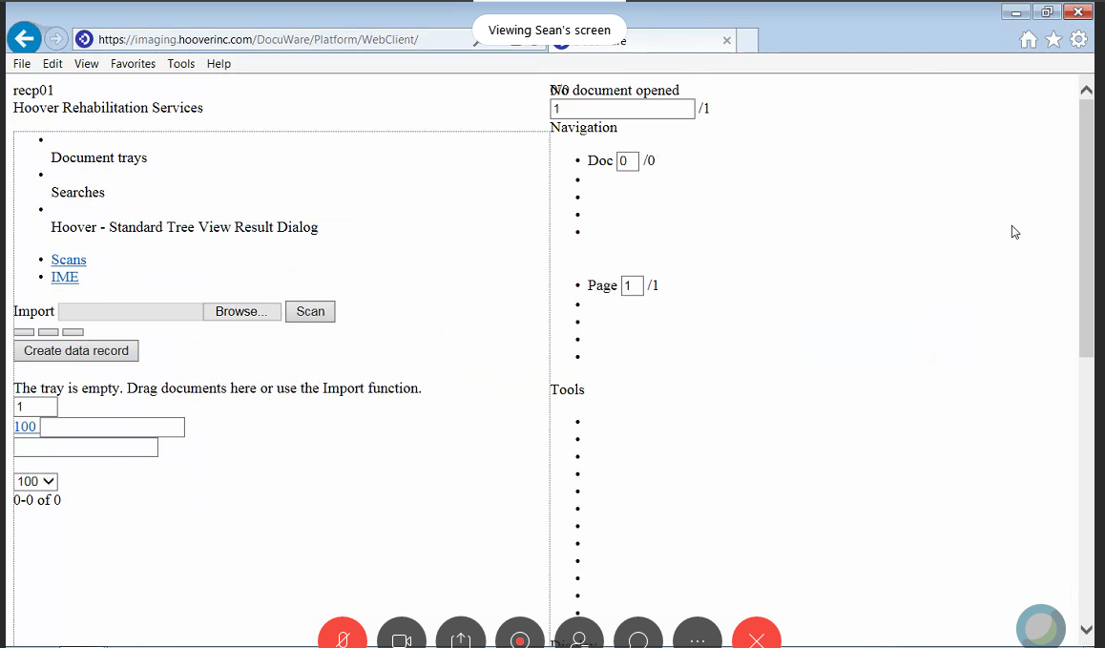Open the Favorites menu

tap(133, 64)
